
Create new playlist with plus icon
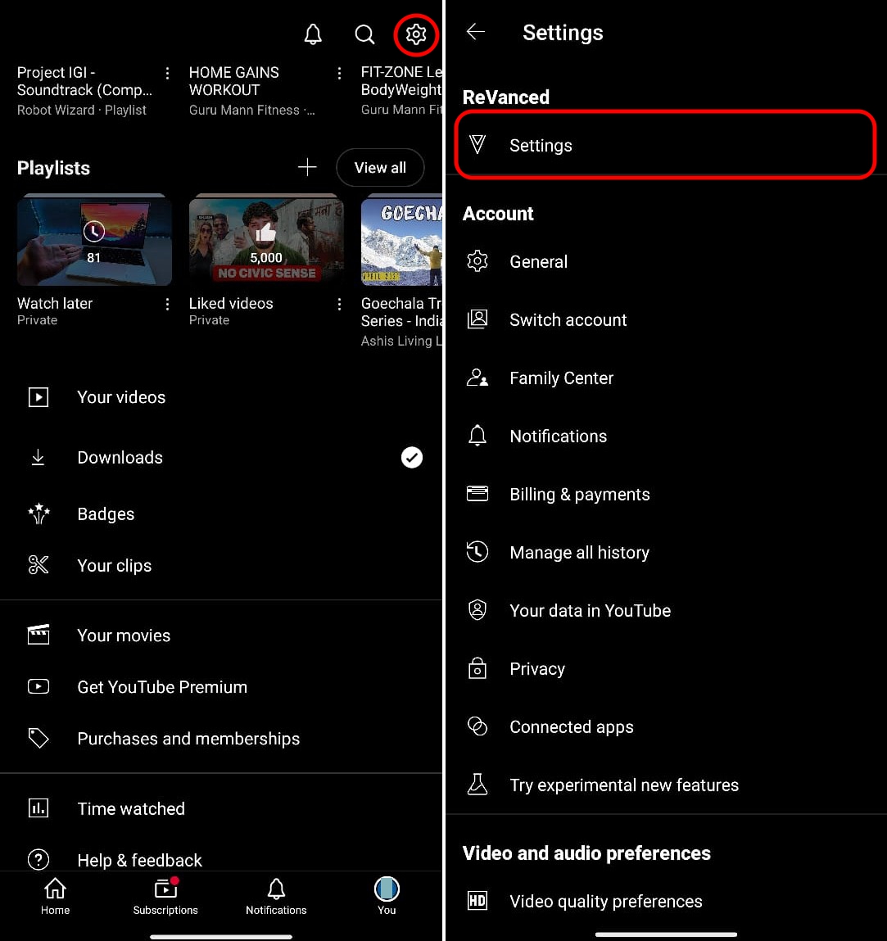pyautogui.click(x=307, y=168)
